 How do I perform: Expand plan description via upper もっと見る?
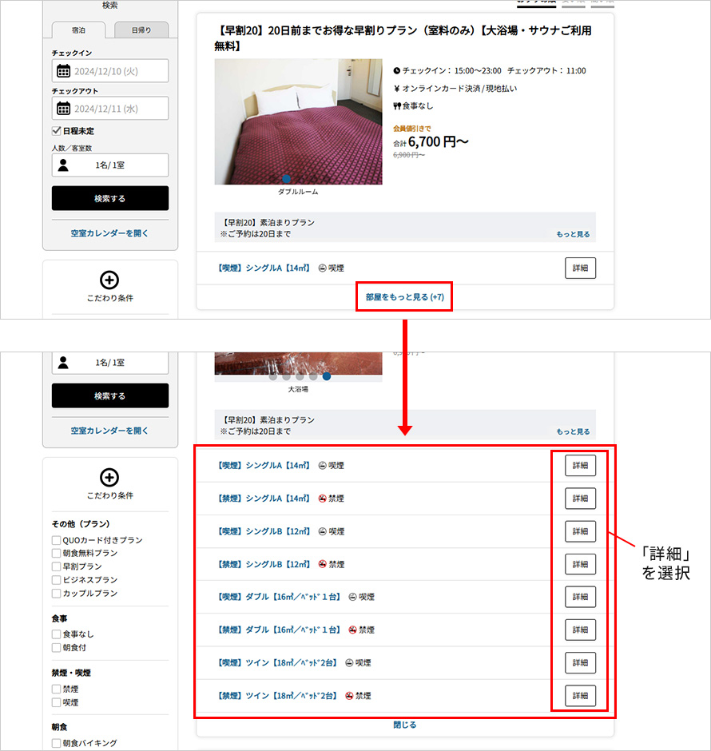(x=573, y=234)
